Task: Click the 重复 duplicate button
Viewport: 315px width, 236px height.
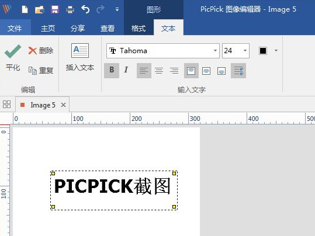Action: [41, 70]
